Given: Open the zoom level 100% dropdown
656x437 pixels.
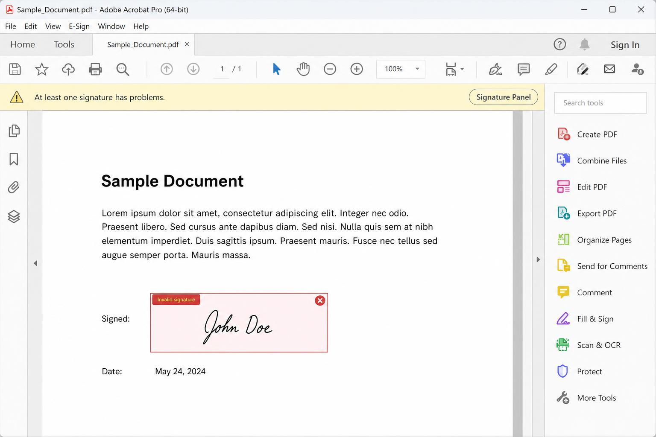Looking at the screenshot, I should coord(401,69).
